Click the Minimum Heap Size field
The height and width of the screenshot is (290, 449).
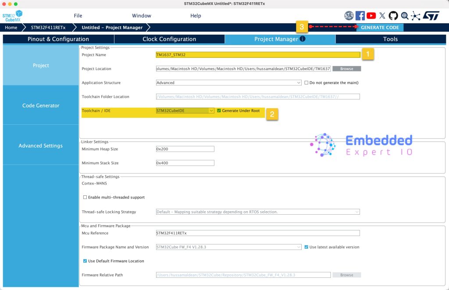(x=185, y=149)
